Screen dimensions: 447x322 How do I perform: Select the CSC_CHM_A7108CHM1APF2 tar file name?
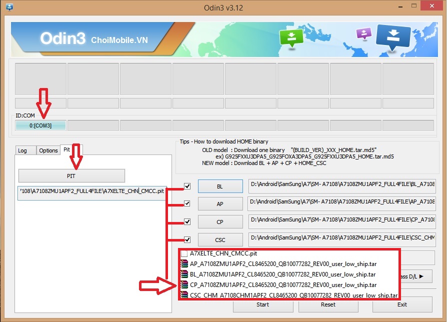(293, 295)
